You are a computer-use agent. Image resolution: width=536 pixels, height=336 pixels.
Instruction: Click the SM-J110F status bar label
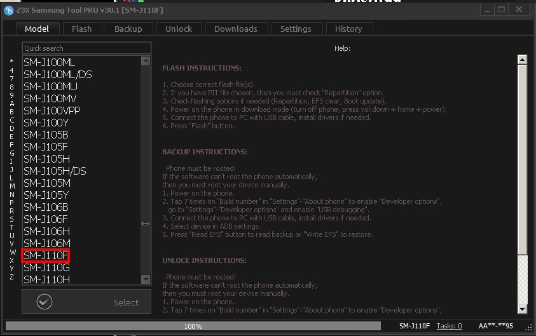[415, 326]
